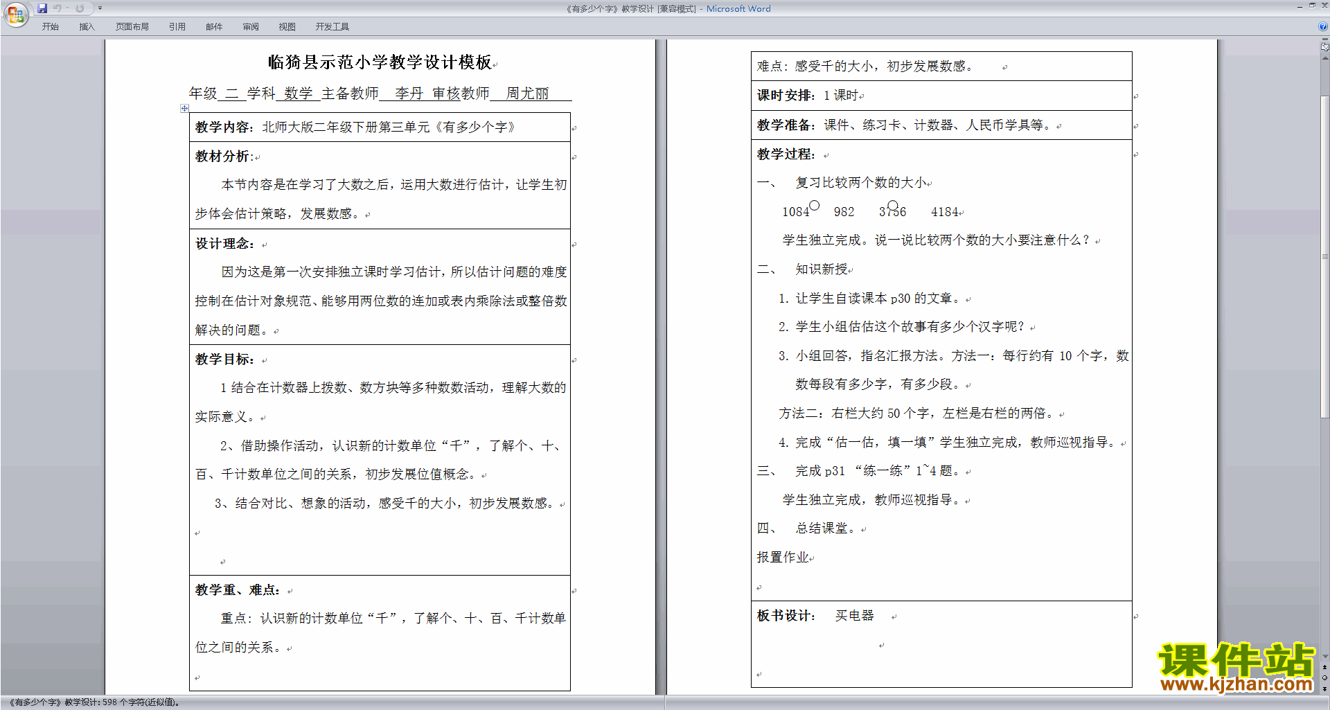Click the vertical scrollbar down arrow
The height and width of the screenshot is (710, 1330).
pos(1324,657)
